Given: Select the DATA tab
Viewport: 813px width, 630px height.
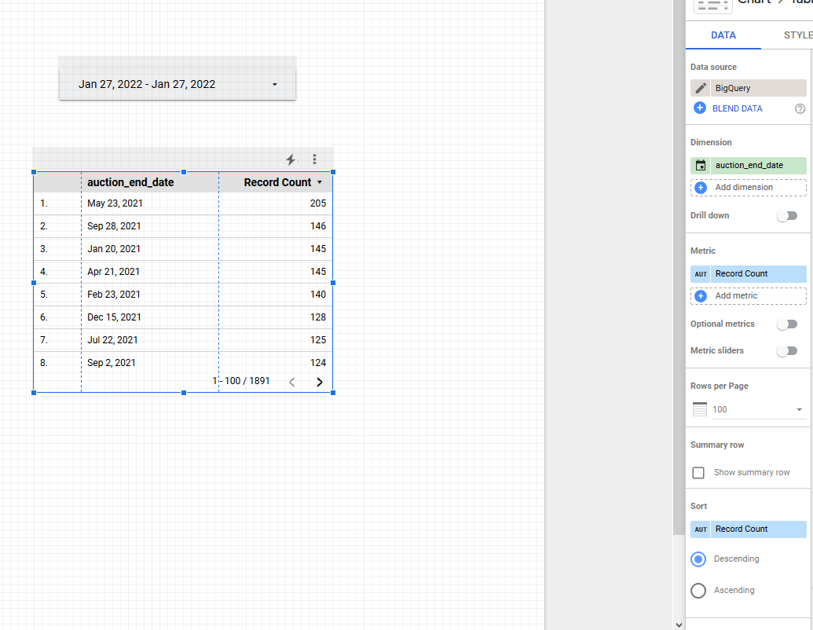Looking at the screenshot, I should point(723,35).
